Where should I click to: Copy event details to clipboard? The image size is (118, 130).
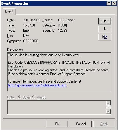click(105, 37)
